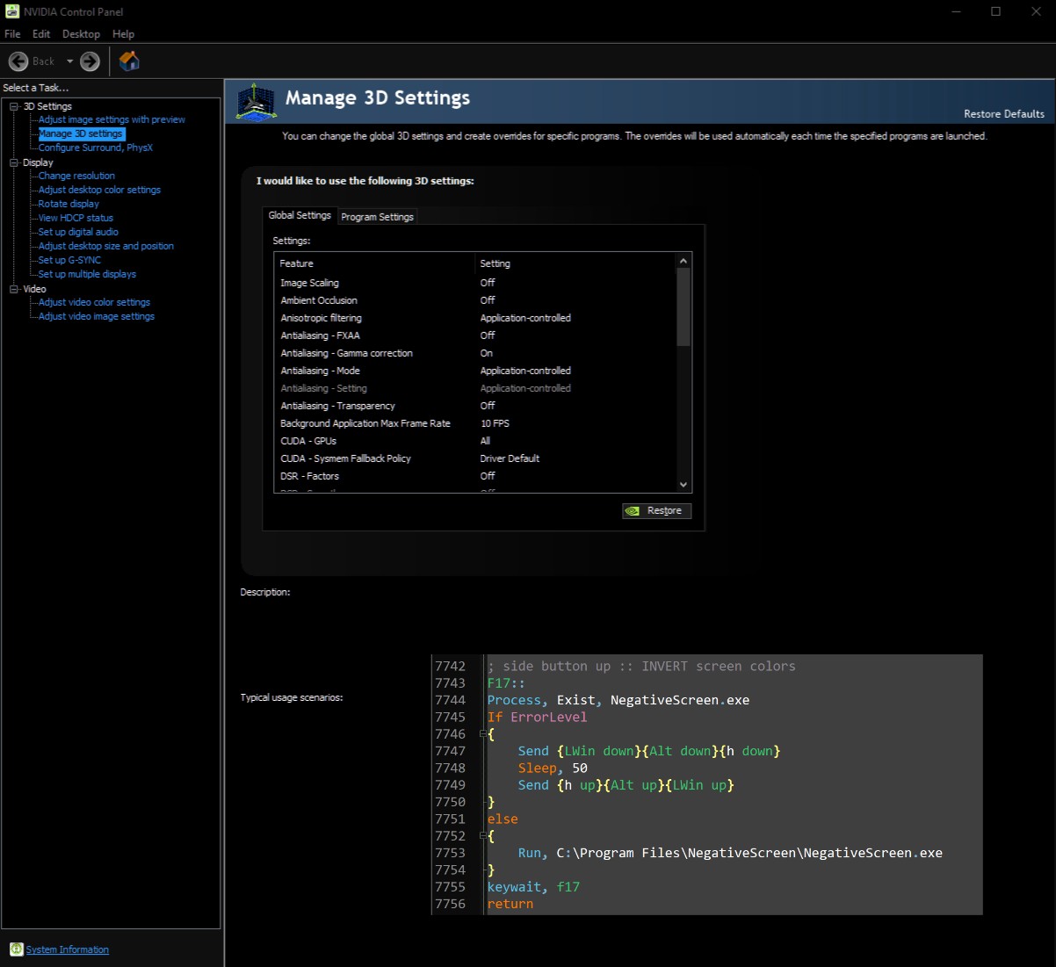This screenshot has width=1056, height=967.
Task: Open the Back history dropdown arrow
Action: [x=70, y=61]
